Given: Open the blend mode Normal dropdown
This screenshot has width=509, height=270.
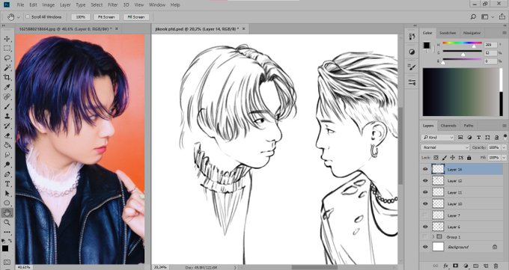Looking at the screenshot, I should click(x=445, y=147).
